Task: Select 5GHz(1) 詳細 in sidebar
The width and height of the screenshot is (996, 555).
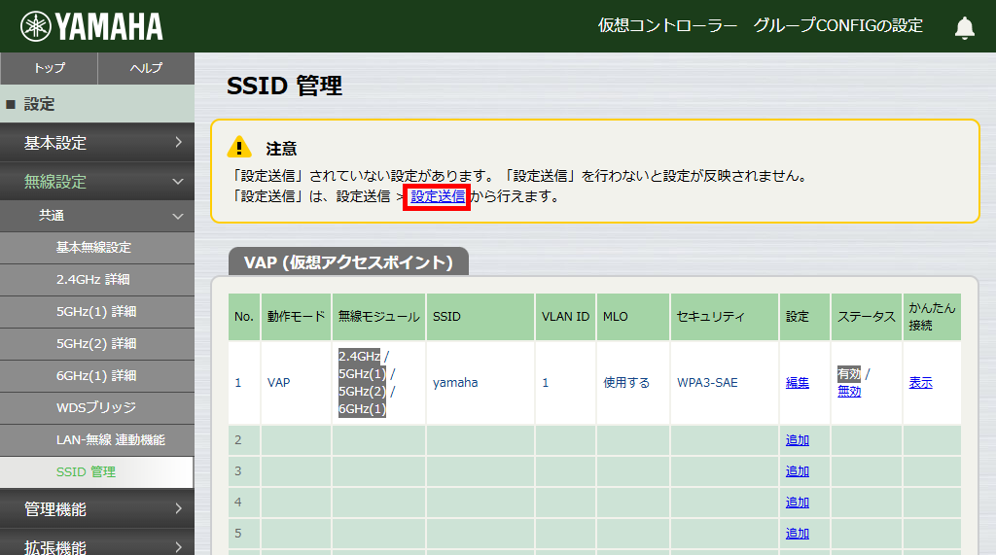Action: point(97,312)
